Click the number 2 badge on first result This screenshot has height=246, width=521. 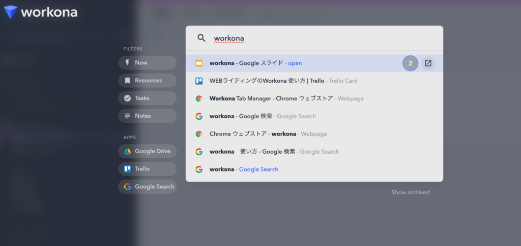411,63
